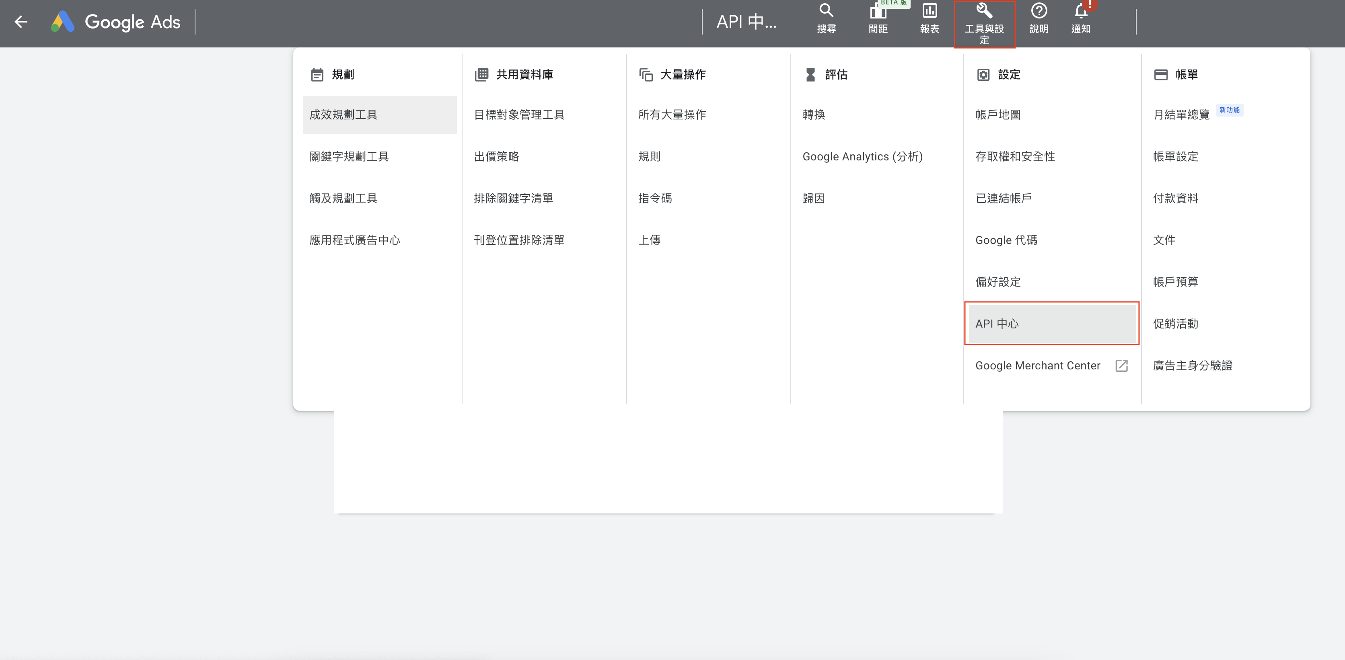
Task: Select API 中心 menu item
Action: [997, 324]
